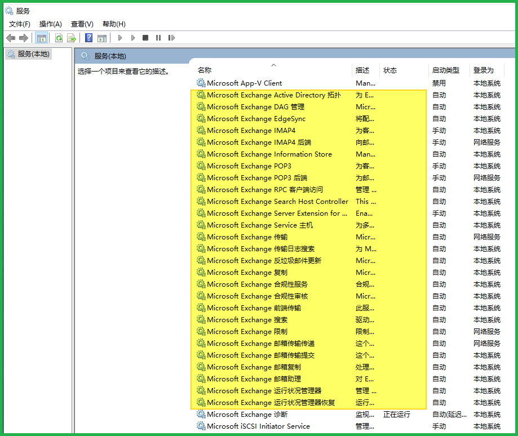Select Microsoft Exchange 反垃圾邮件更新 service
The height and width of the screenshot is (436, 518).
tap(264, 261)
